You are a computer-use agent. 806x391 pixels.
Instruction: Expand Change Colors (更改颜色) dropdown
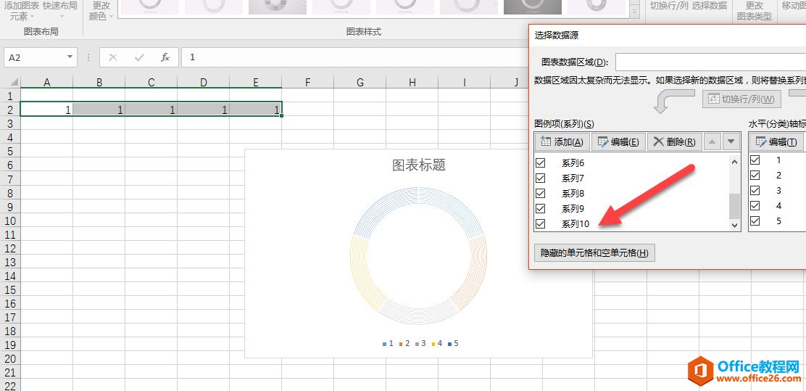[100, 11]
